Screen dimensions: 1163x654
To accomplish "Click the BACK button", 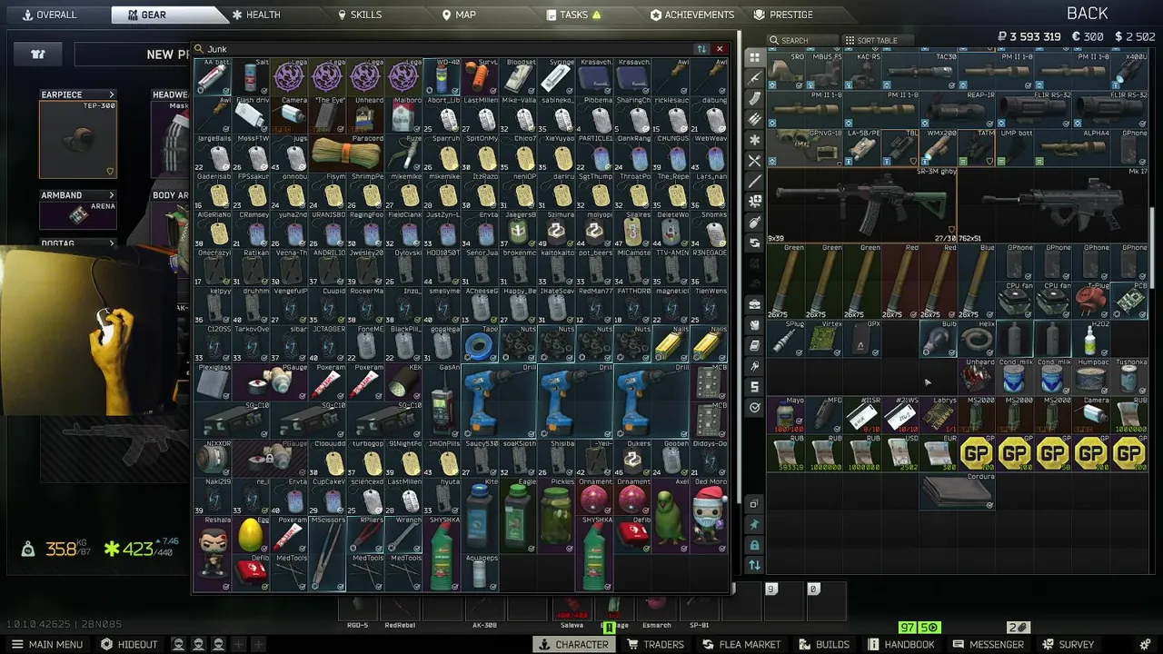I will (1087, 14).
